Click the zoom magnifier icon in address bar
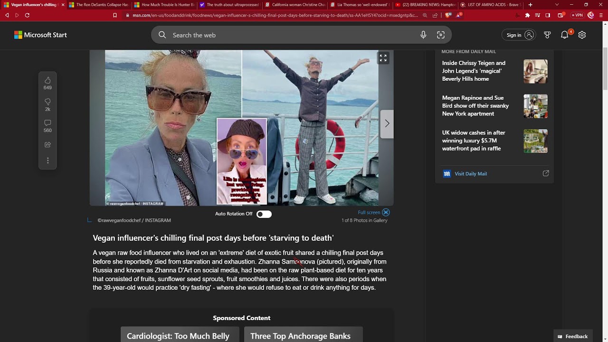 (425, 15)
